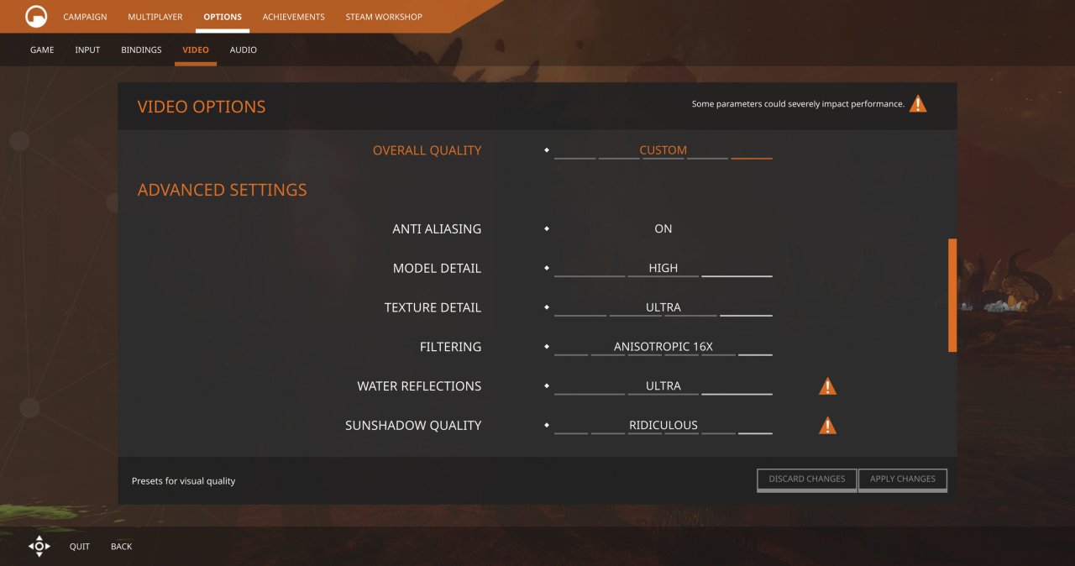The image size is (1075, 566).
Task: Click the Advanced Settings heading
Action: (x=223, y=190)
